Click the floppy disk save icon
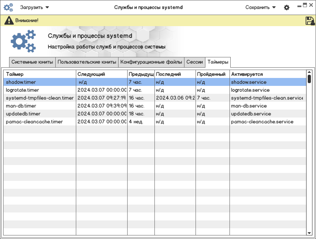 click(x=310, y=21)
